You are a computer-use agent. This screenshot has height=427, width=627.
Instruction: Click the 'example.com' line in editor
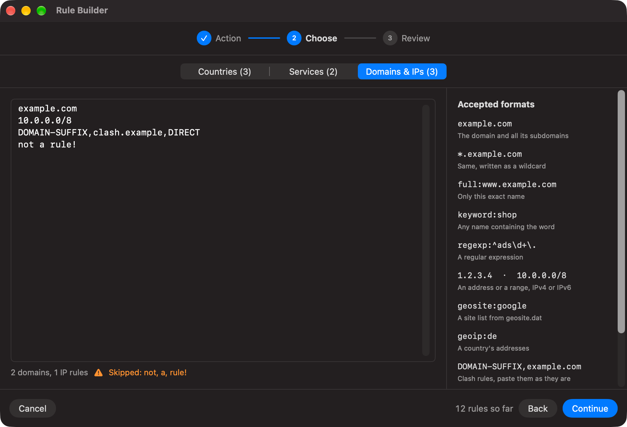coord(47,109)
